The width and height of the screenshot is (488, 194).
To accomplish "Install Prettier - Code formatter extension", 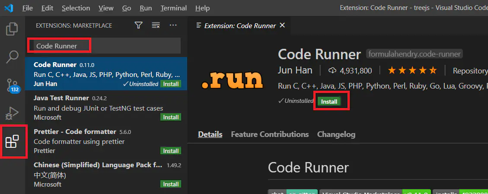I will (171, 151).
